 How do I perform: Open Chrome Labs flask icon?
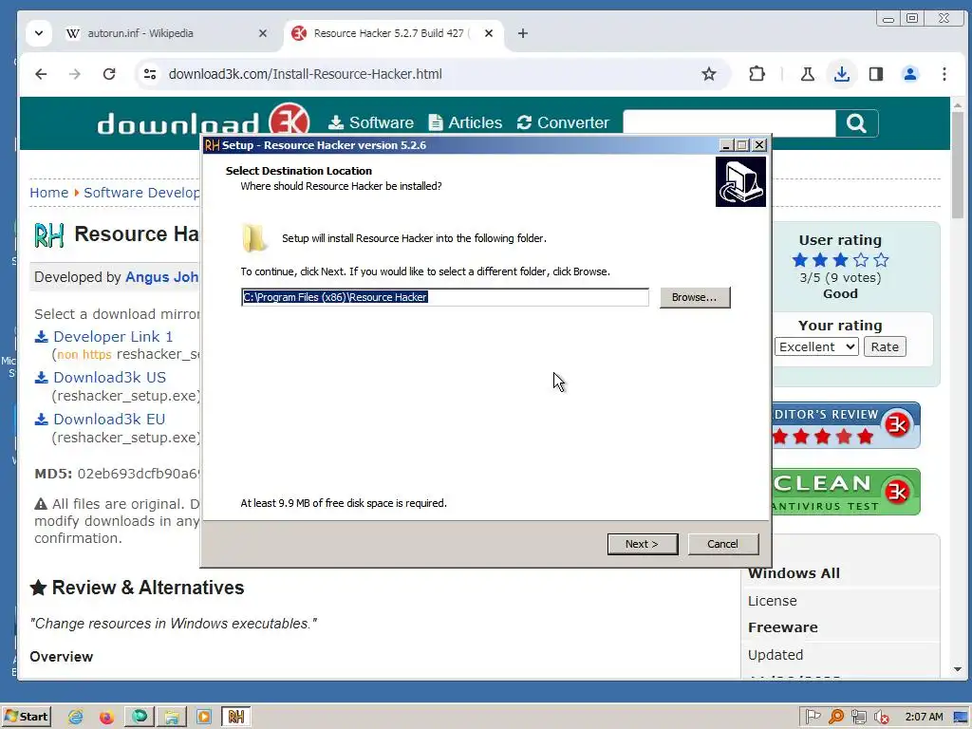tap(807, 74)
